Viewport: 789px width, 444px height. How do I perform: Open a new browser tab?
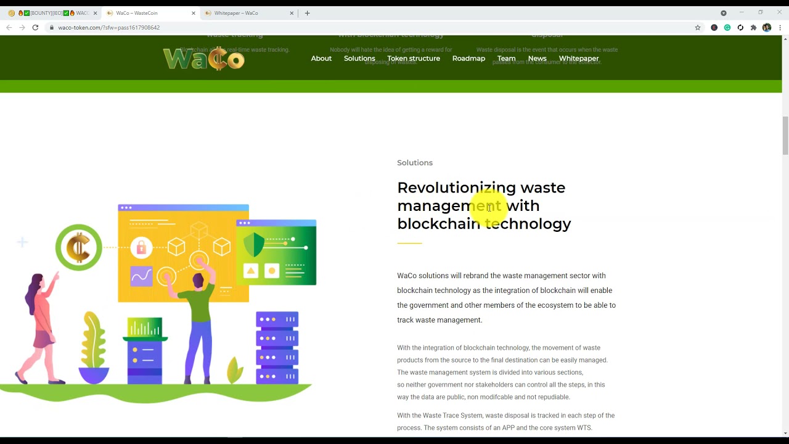[307, 13]
